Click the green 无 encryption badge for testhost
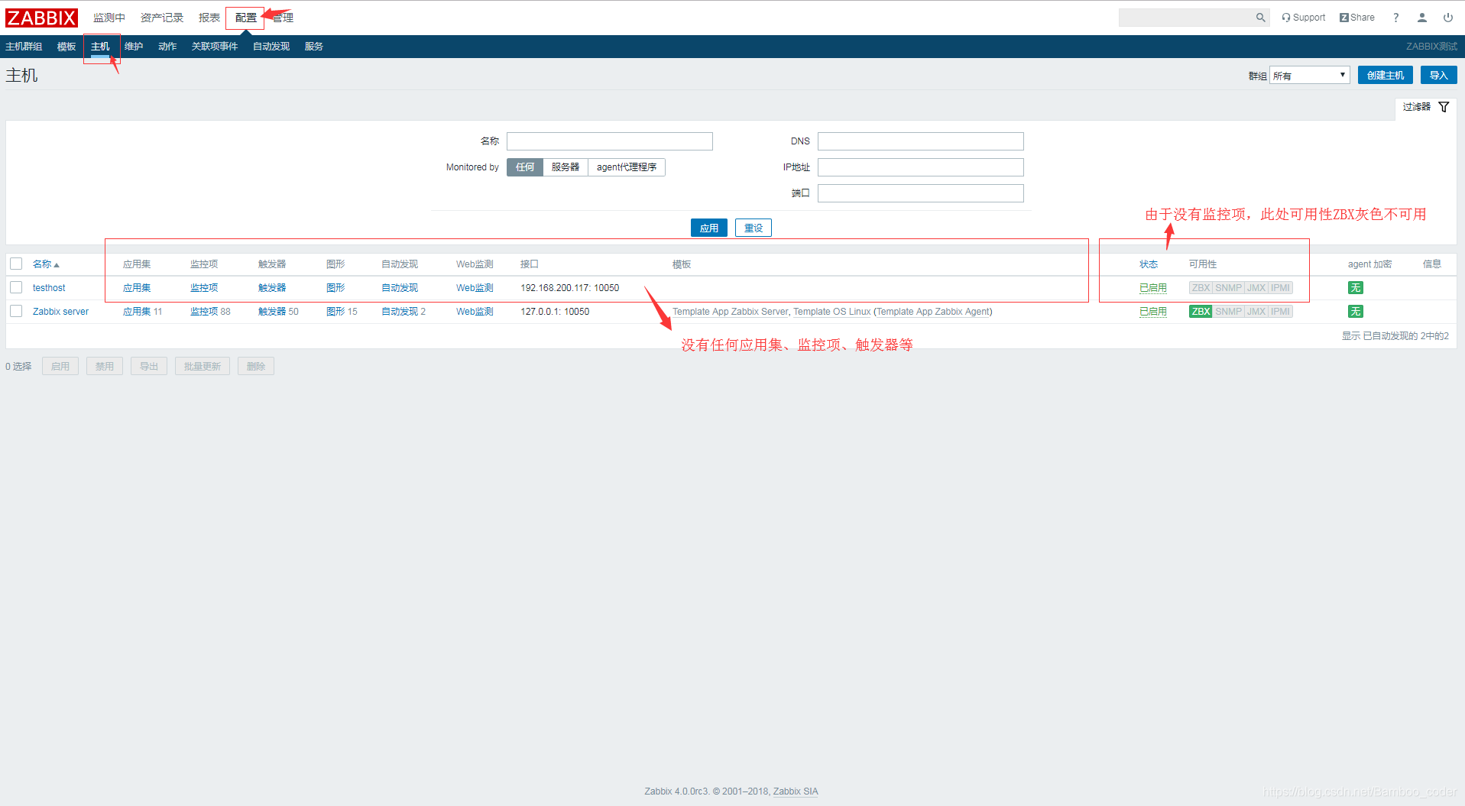This screenshot has width=1465, height=806. [1355, 288]
